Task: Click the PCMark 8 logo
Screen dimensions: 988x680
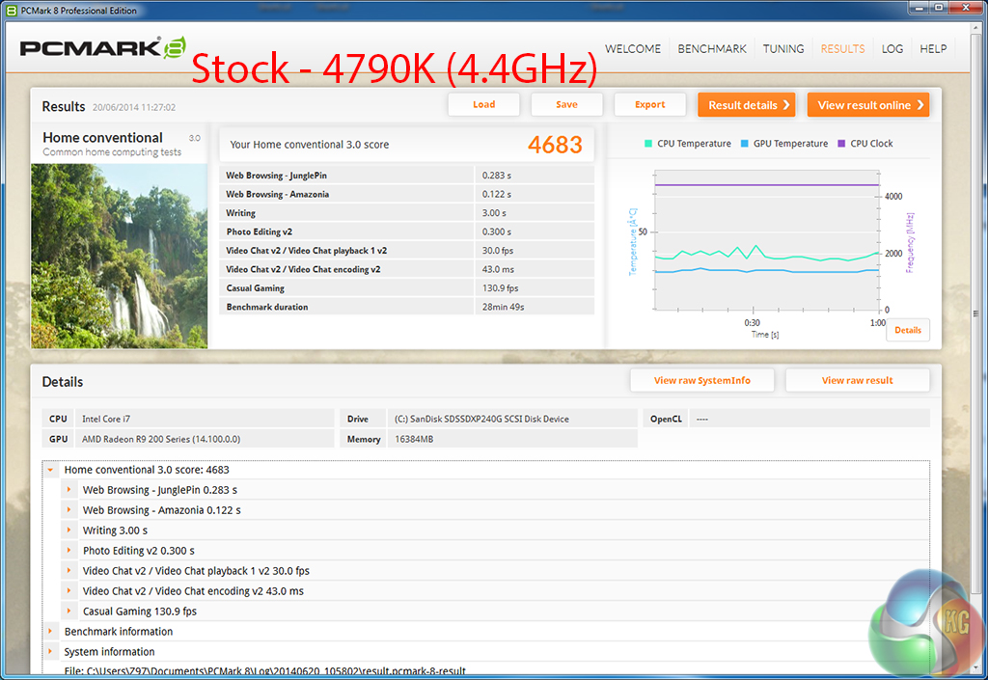Action: [101, 49]
